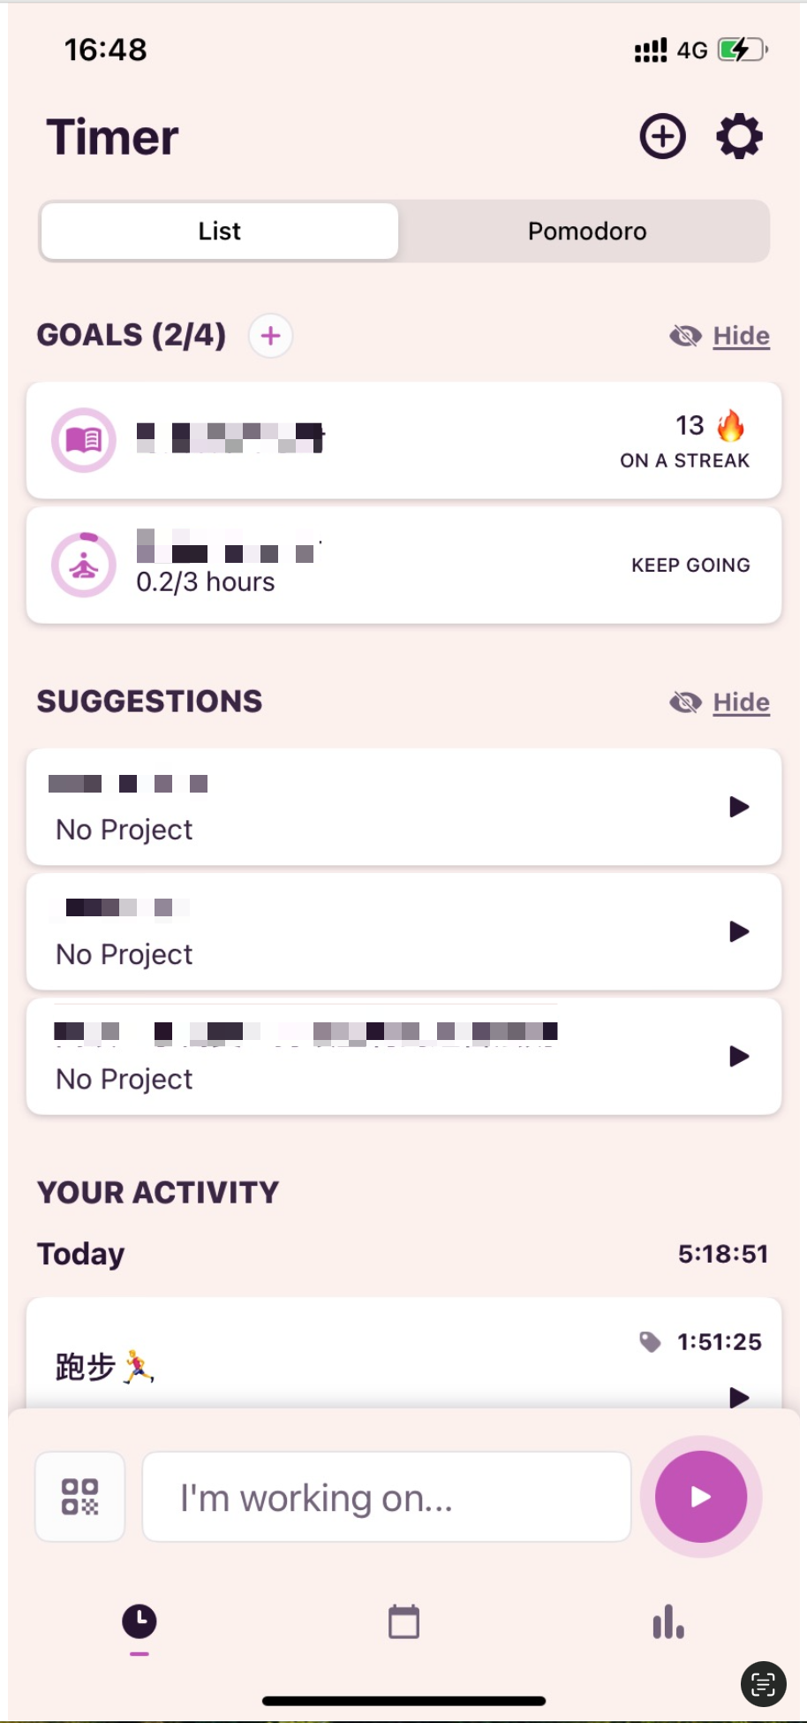Hide the Suggestions section
Viewport: 807px width, 1723px height.
[720, 702]
